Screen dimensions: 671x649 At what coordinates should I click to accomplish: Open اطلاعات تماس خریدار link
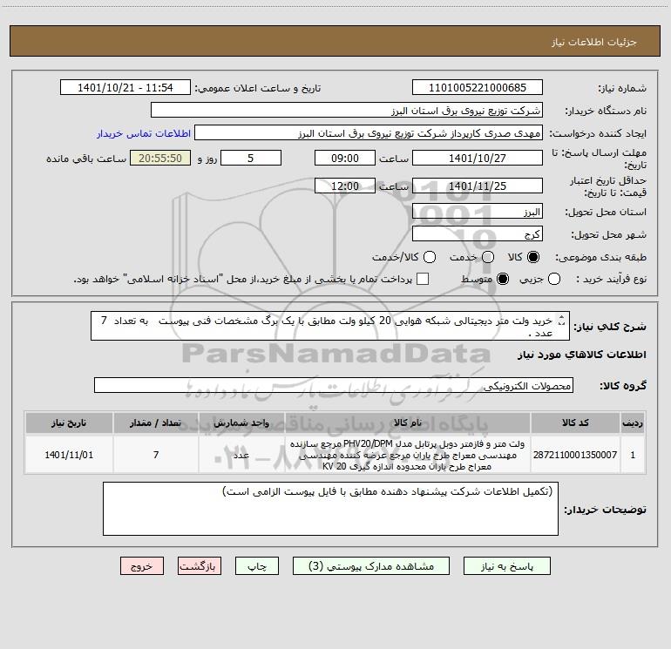(x=144, y=133)
